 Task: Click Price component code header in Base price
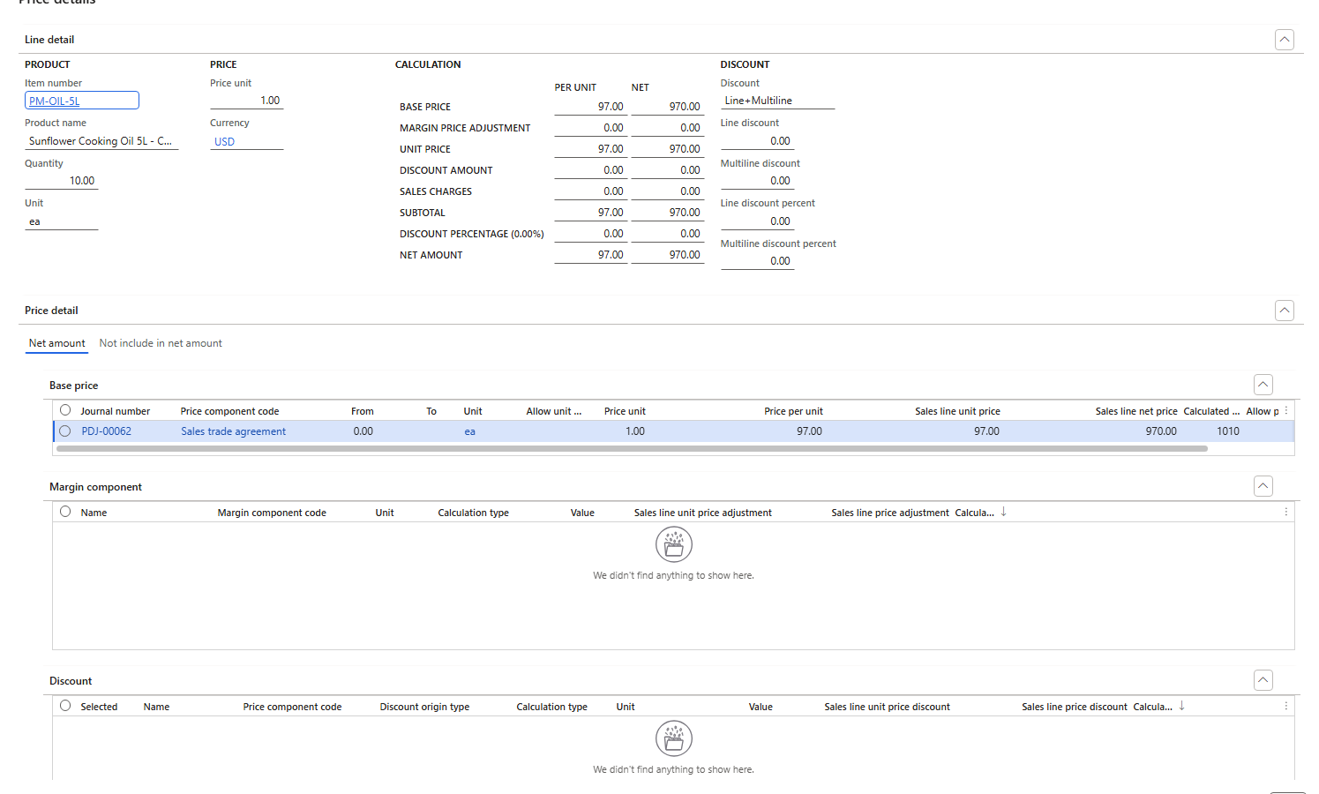pos(229,411)
